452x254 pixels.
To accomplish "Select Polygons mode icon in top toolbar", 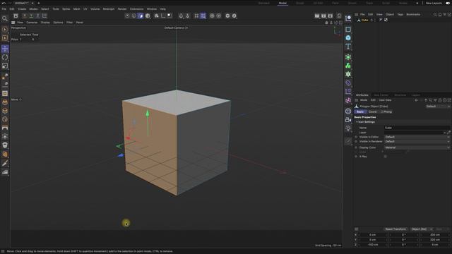I will point(141,16).
